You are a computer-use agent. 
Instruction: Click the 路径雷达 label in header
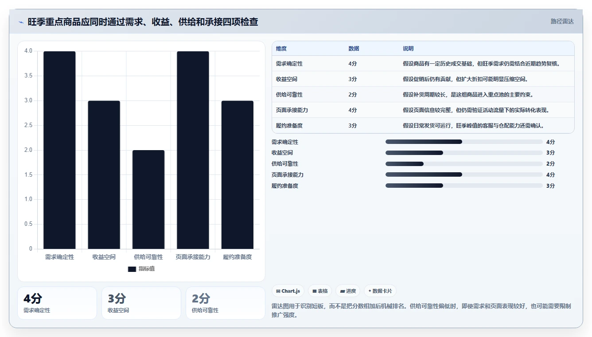562,21
